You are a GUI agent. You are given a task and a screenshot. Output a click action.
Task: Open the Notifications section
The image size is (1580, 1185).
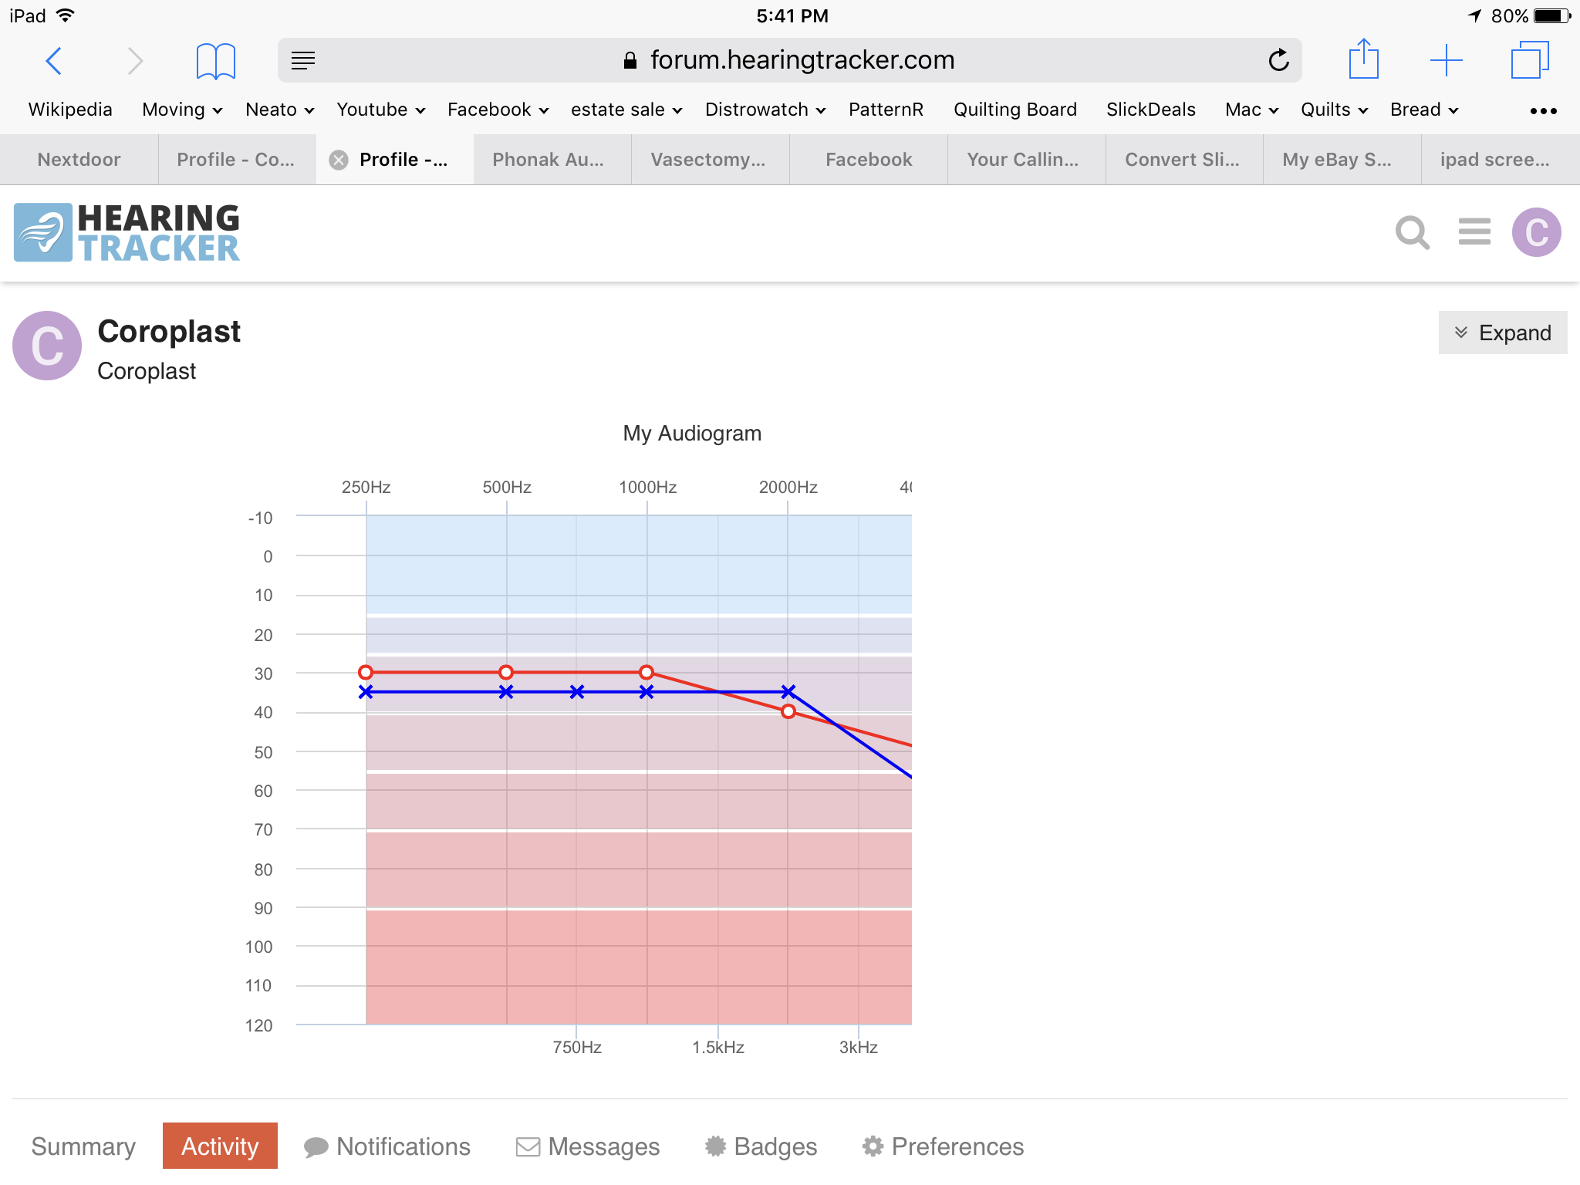(x=387, y=1146)
